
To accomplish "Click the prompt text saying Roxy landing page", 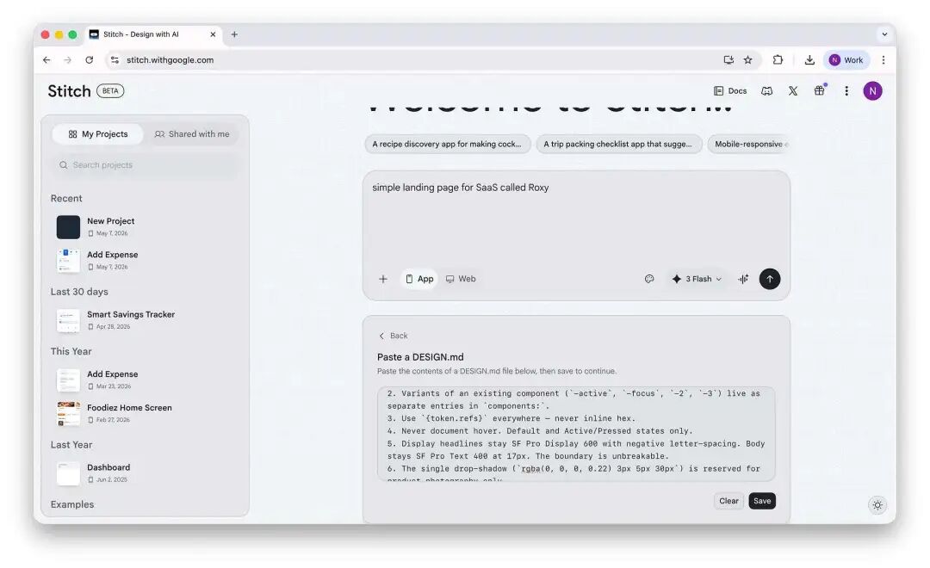I will click(460, 188).
